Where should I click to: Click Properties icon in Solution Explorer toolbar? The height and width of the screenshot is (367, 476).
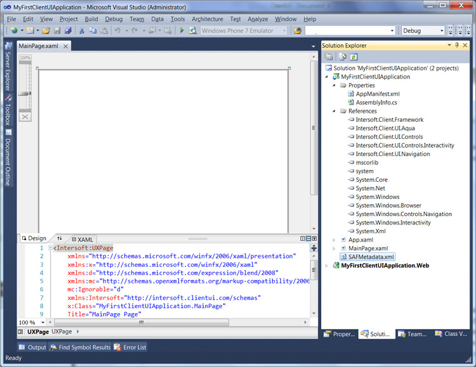(329, 56)
